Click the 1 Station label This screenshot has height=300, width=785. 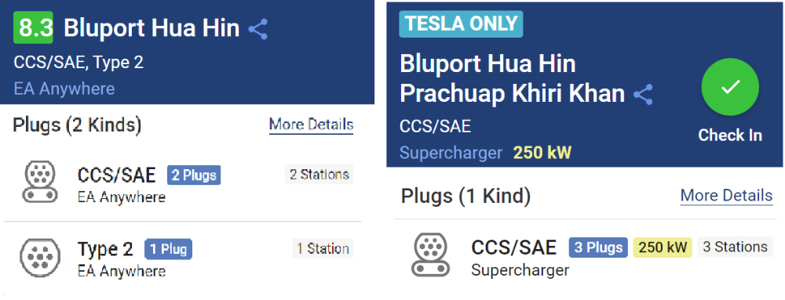(323, 248)
